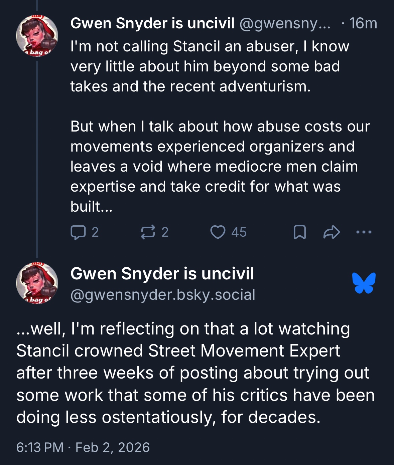Click the 6:13 PM Feb 2, 2026 timestamp

pos(83,447)
